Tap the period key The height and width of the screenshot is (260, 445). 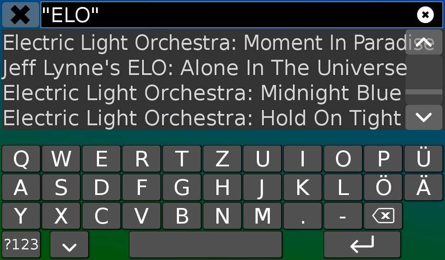click(302, 216)
